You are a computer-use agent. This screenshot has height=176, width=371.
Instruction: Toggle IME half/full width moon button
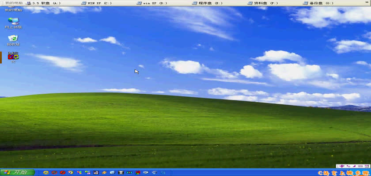point(354,166)
